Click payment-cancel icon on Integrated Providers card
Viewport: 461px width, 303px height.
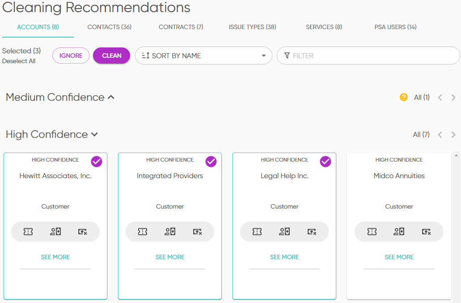point(197,232)
